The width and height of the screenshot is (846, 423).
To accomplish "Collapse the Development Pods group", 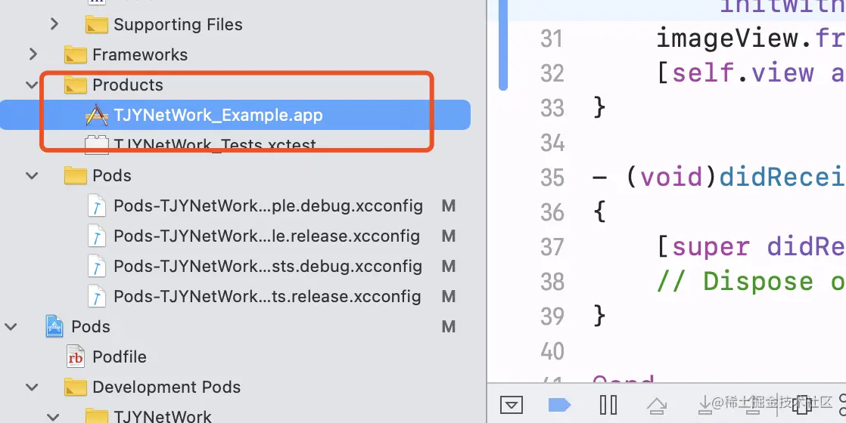I will (x=33, y=387).
